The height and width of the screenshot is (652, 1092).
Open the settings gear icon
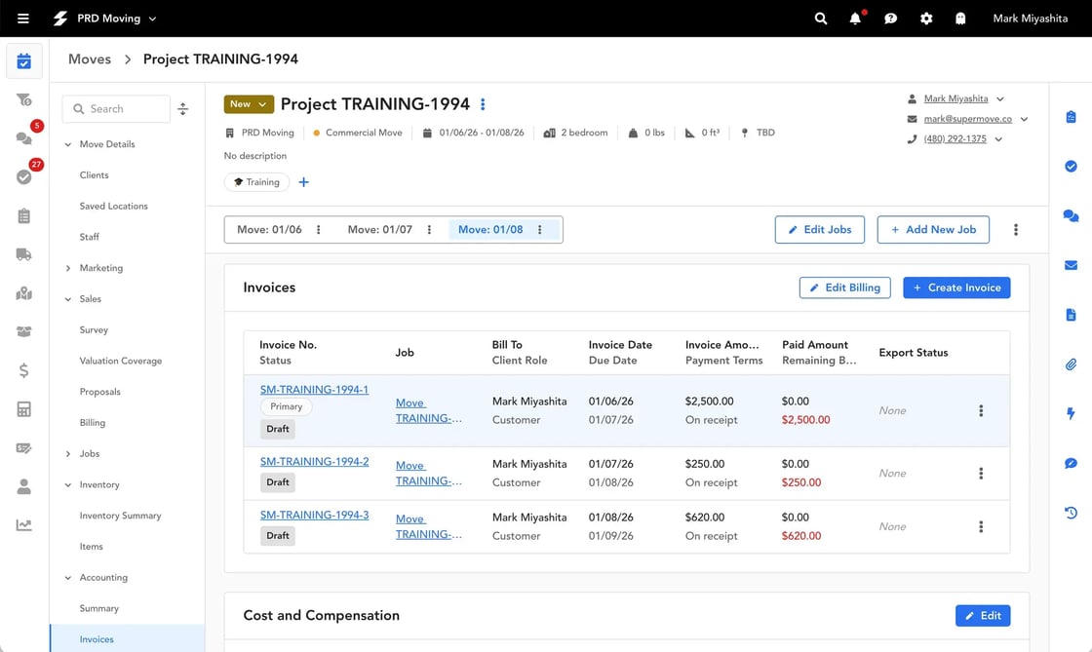pos(926,19)
